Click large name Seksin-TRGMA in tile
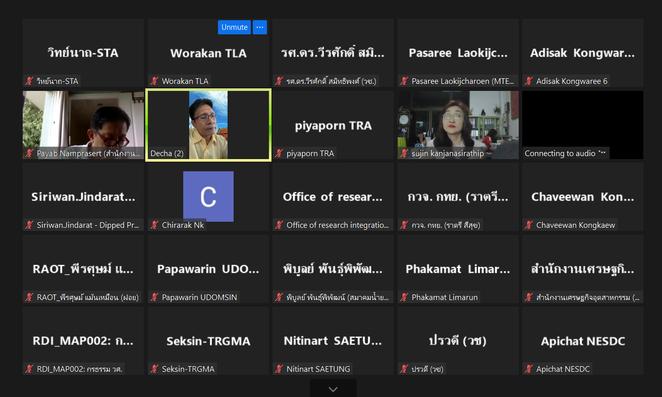This screenshot has height=397, width=662. pyautogui.click(x=208, y=341)
